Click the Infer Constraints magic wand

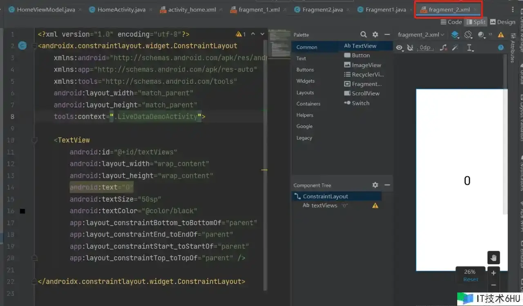click(456, 48)
